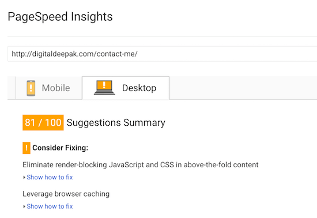Image resolution: width=317 pixels, height=218 pixels.
Task: Click the empty tab strip right of Desktop
Action: tap(243, 88)
